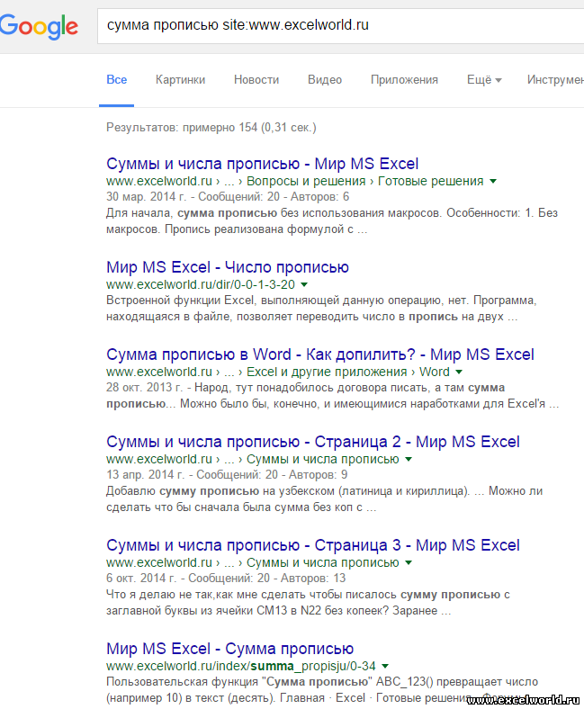
Task: Expand green arrow after 'Word' breadcrumb
Action: click(459, 372)
